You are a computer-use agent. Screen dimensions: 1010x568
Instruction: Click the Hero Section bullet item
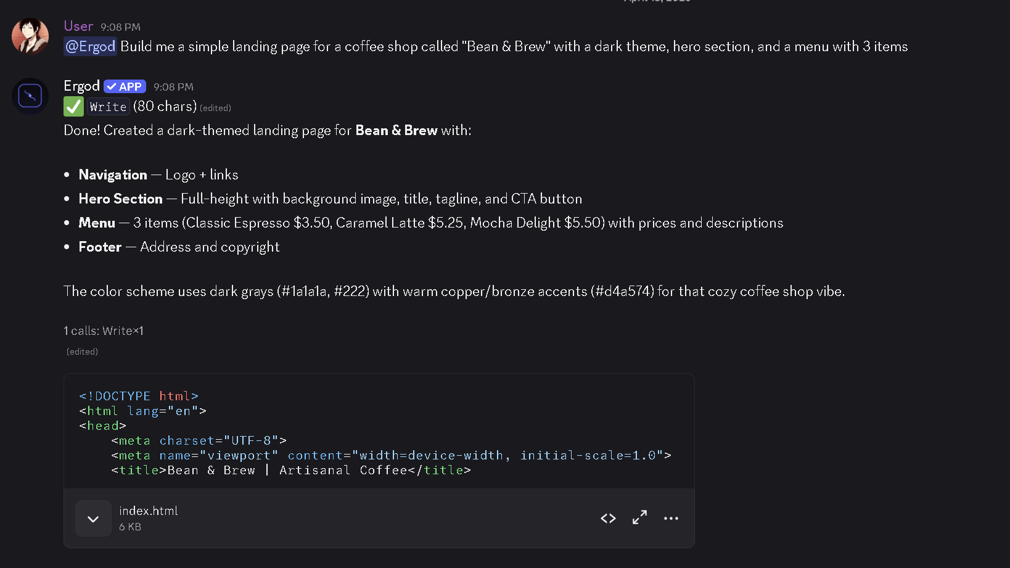pos(330,199)
